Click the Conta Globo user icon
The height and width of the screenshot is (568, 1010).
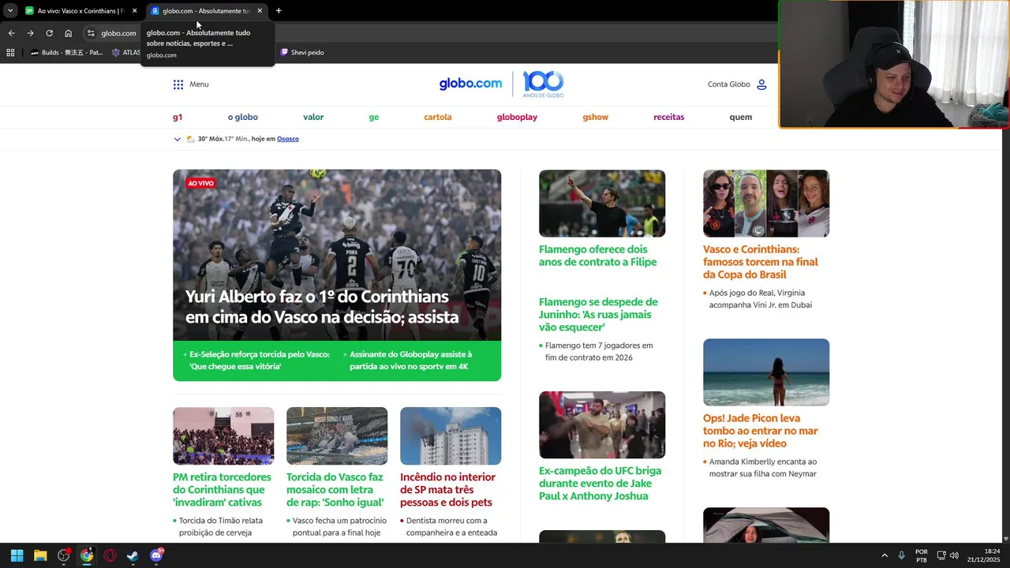tap(761, 84)
